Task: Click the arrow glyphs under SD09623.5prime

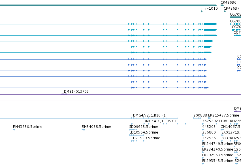Action: [x=133, y=130]
